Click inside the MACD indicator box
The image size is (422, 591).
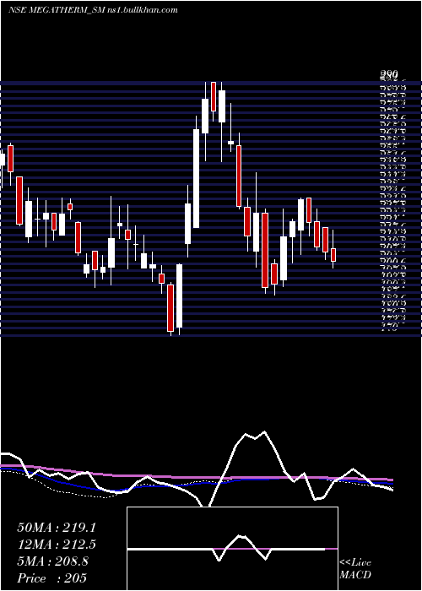click(x=232, y=549)
